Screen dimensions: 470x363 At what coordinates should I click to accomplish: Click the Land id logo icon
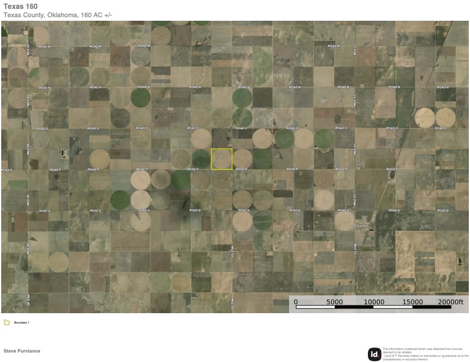point(374,354)
